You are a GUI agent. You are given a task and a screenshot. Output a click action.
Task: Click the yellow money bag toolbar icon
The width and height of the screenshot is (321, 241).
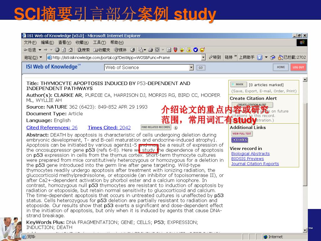pyautogui.click(x=189, y=50)
